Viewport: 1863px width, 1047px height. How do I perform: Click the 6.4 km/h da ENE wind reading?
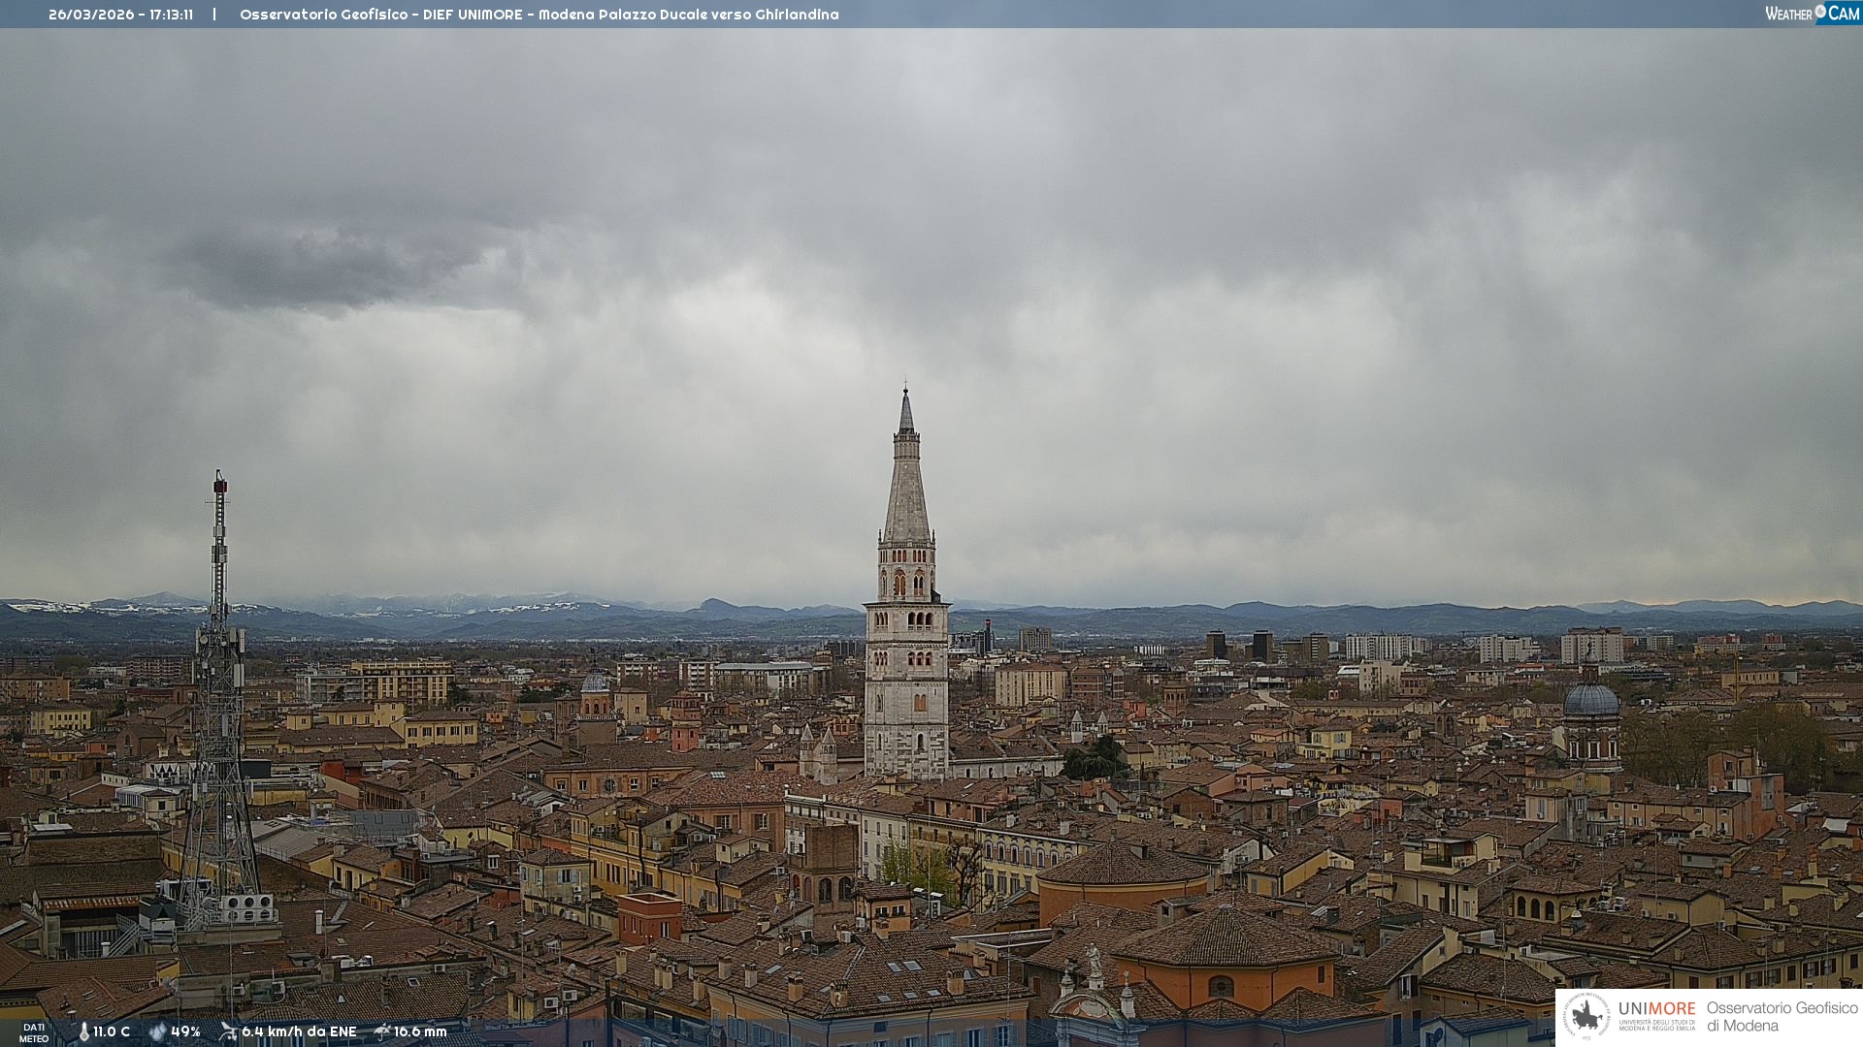click(x=299, y=1031)
